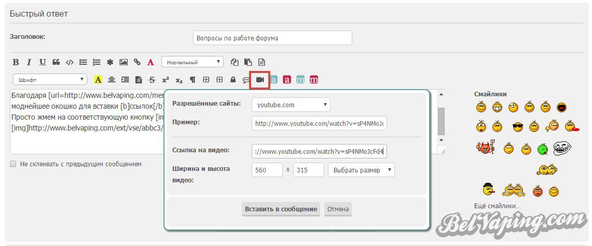This screenshot has width=592, height=246.
Task: Open the 'Шрифт' font dropdown
Action: tap(50, 79)
